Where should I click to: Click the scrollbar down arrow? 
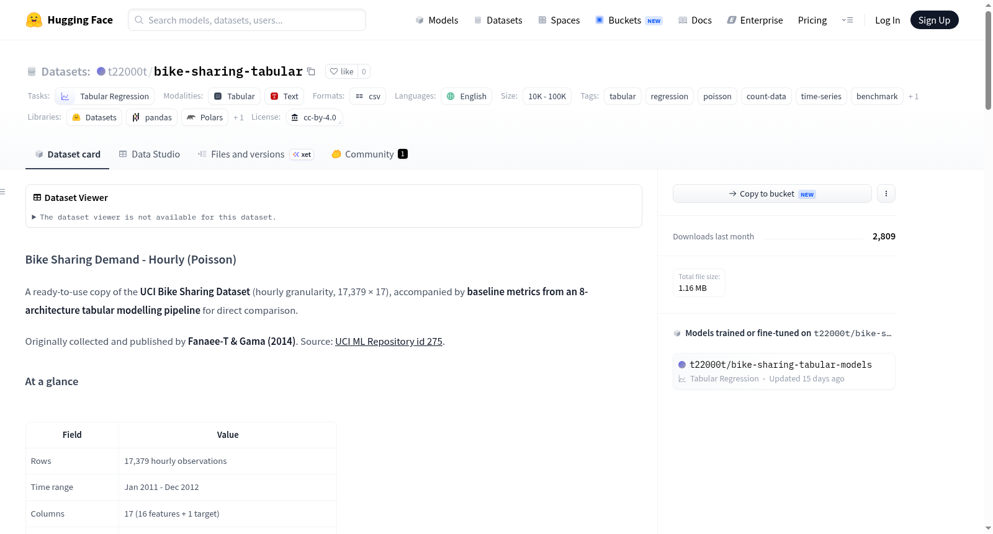pos(988,528)
